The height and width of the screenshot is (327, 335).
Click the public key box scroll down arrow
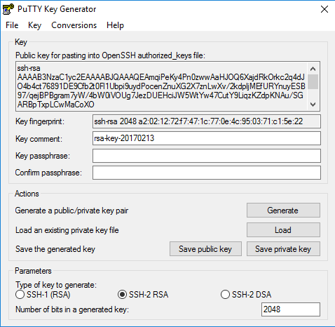tap(313, 105)
